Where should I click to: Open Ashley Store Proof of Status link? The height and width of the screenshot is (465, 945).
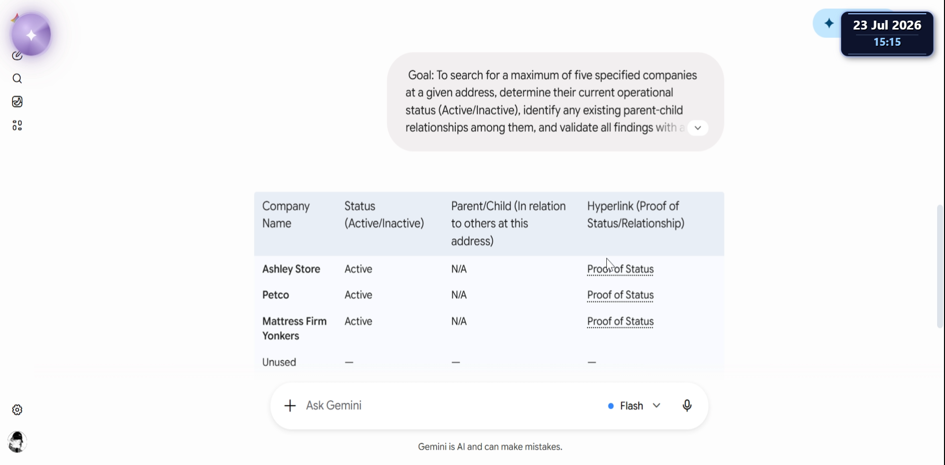[620, 269]
